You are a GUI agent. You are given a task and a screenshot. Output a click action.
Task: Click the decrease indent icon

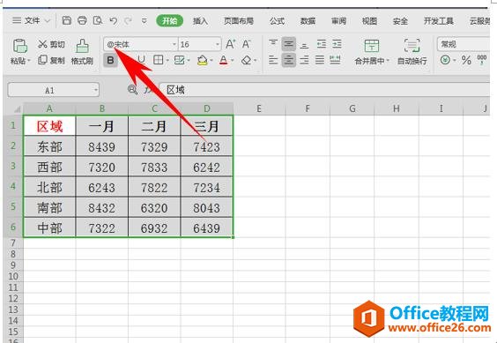[322, 44]
